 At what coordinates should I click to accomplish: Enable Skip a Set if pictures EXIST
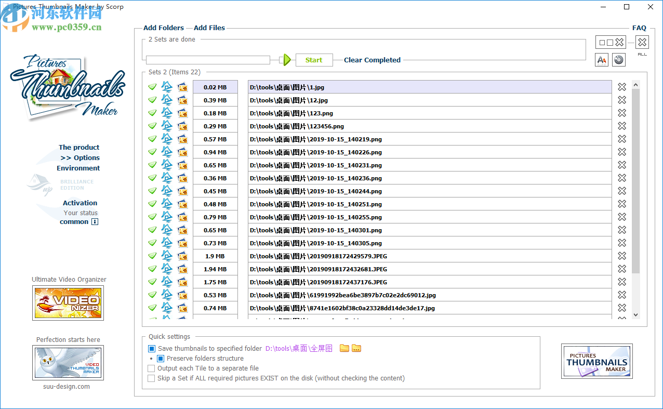(152, 378)
